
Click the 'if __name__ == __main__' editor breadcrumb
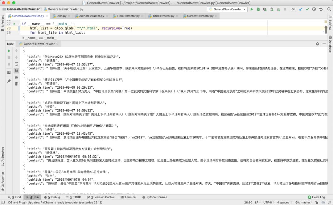[40, 38]
